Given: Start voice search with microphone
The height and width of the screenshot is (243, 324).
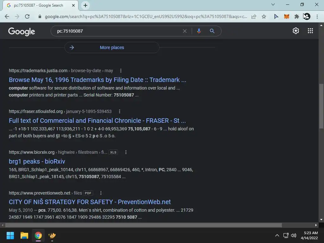Looking at the screenshot, I should [x=199, y=31].
